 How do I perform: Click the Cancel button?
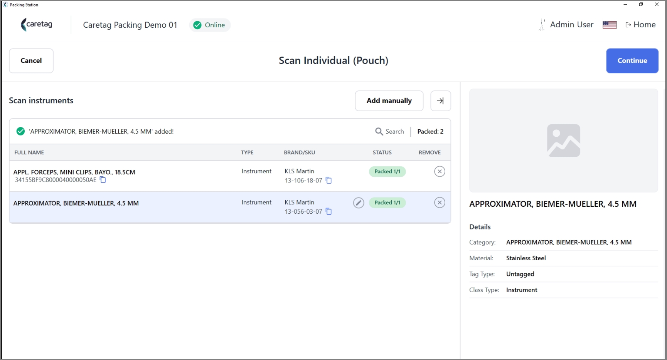[x=31, y=60]
